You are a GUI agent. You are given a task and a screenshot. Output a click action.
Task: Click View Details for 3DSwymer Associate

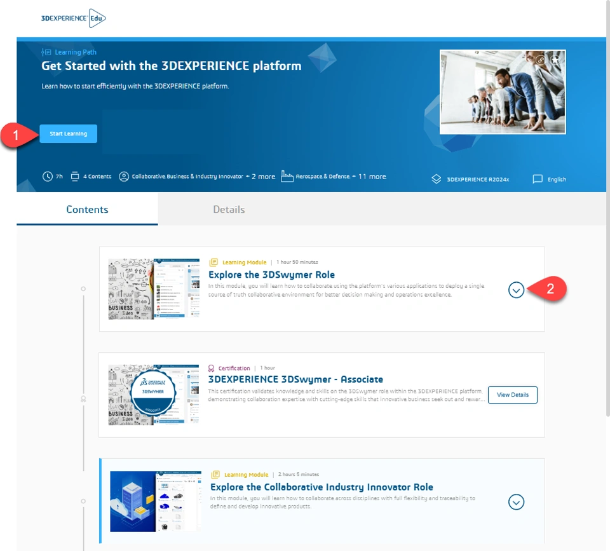coord(513,395)
